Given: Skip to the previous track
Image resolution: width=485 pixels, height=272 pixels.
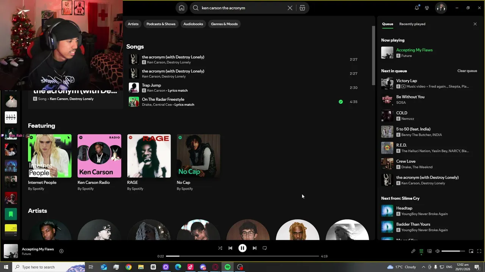Looking at the screenshot, I should click(230, 248).
